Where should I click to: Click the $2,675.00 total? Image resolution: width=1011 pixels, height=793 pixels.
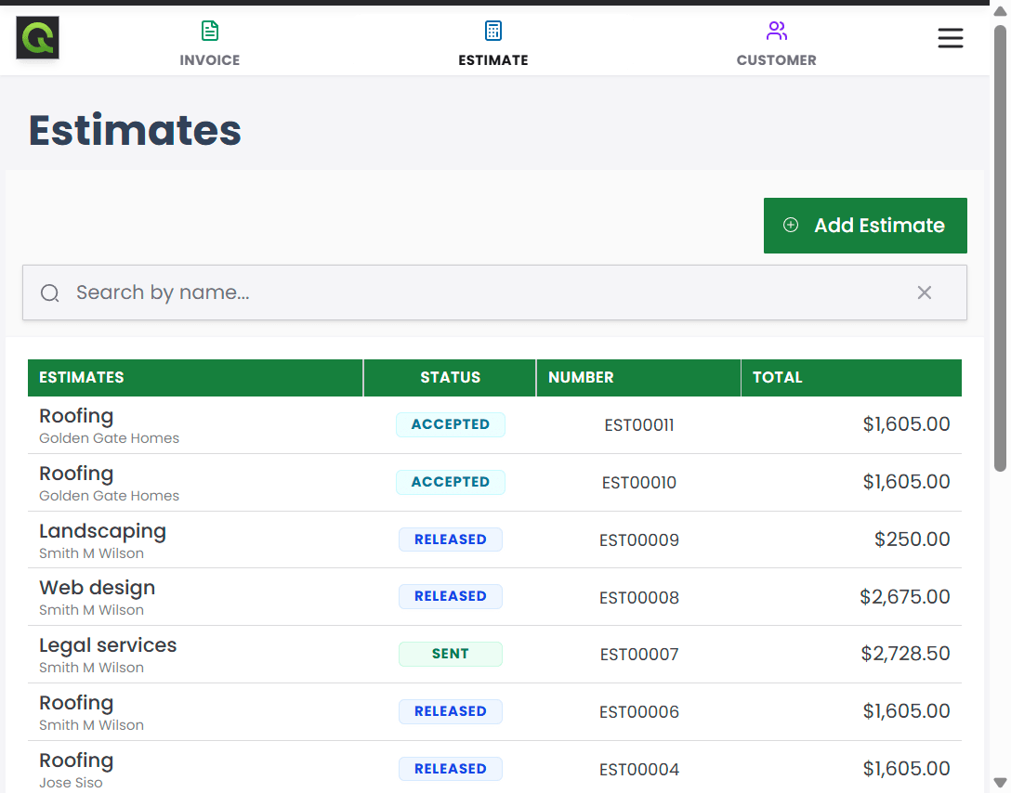point(905,596)
